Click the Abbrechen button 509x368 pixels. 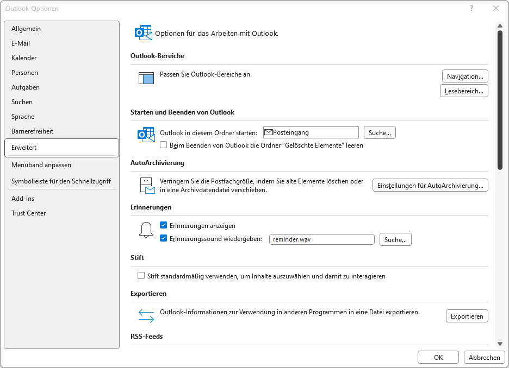(x=484, y=357)
